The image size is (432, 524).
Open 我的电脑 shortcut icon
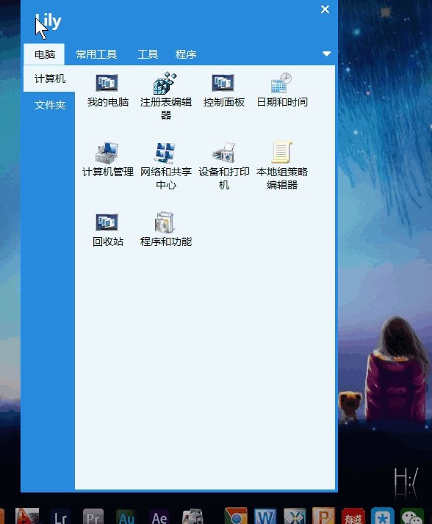coord(107,83)
